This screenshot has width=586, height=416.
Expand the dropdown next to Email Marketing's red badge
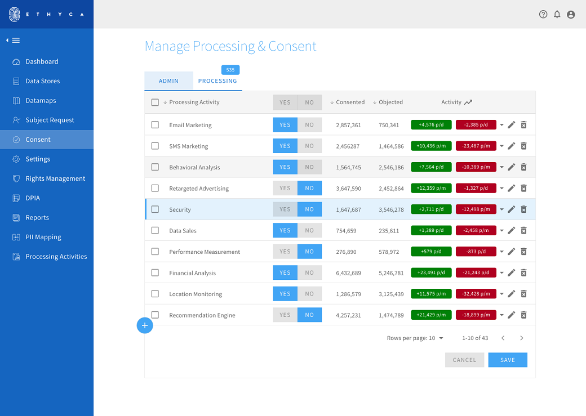(500, 124)
